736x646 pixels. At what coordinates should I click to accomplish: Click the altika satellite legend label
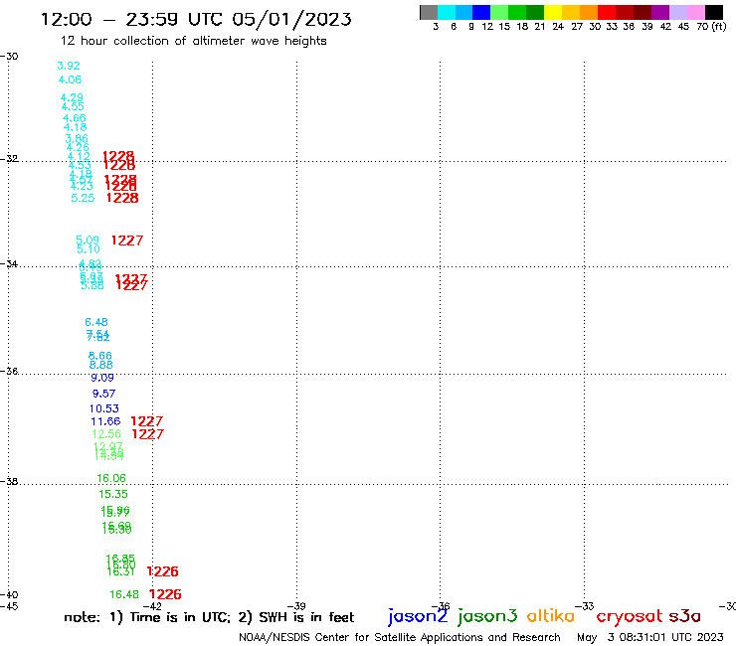click(x=551, y=616)
